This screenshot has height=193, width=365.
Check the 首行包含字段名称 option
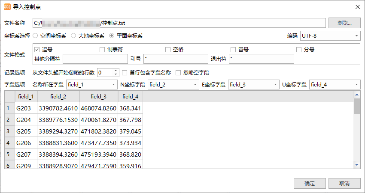(x=125, y=73)
